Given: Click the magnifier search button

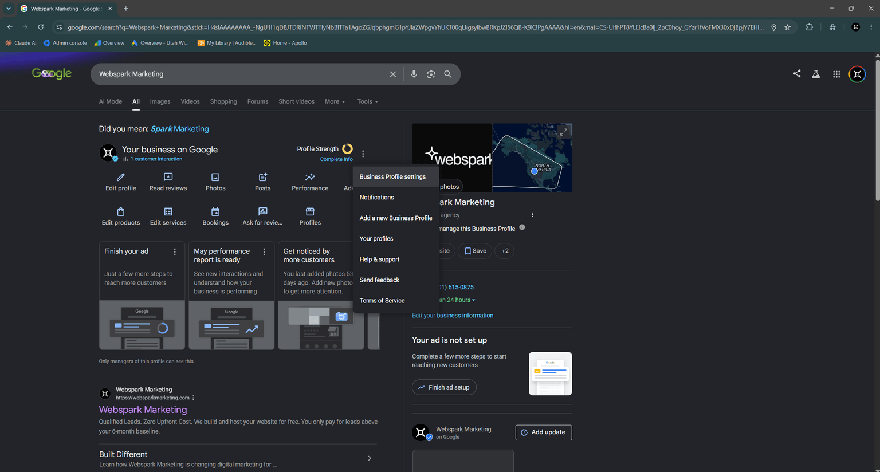Looking at the screenshot, I should [448, 74].
